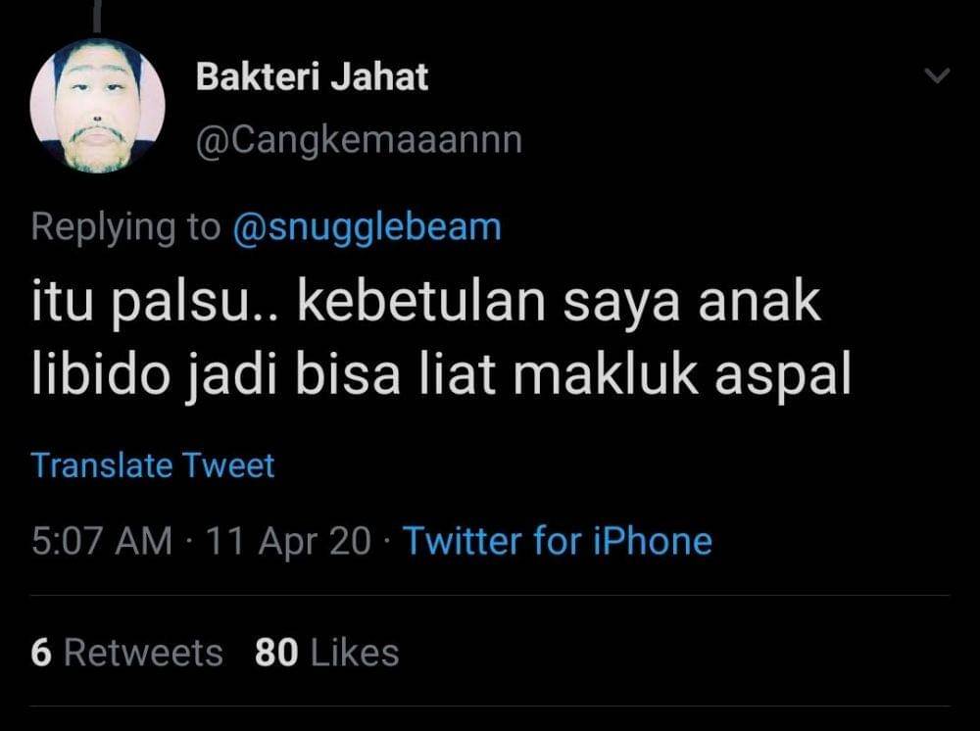This screenshot has height=731, width=980.
Task: Click the word "Likes"
Action: click(355, 653)
